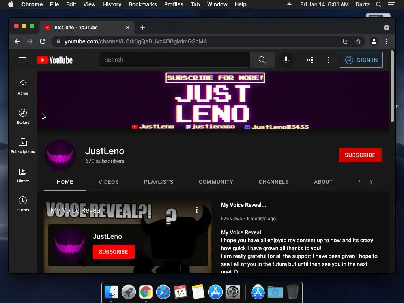Go forward with browser forward arrow
Image resolution: width=404 pixels, height=303 pixels.
tap(30, 41)
